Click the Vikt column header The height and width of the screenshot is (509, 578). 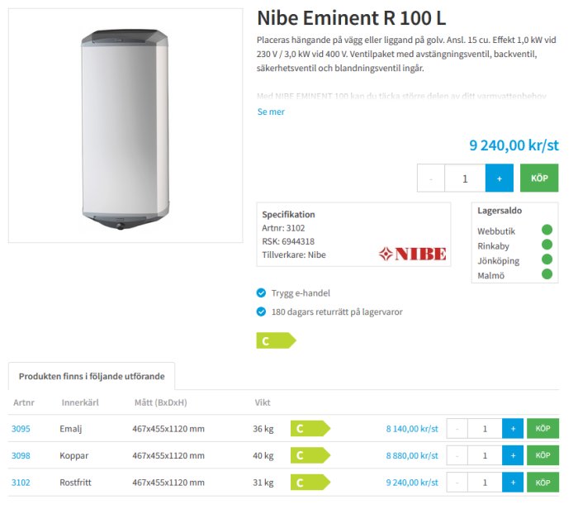tap(263, 402)
